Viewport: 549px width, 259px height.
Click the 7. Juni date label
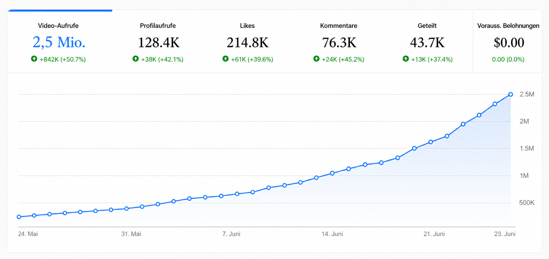[x=231, y=234]
